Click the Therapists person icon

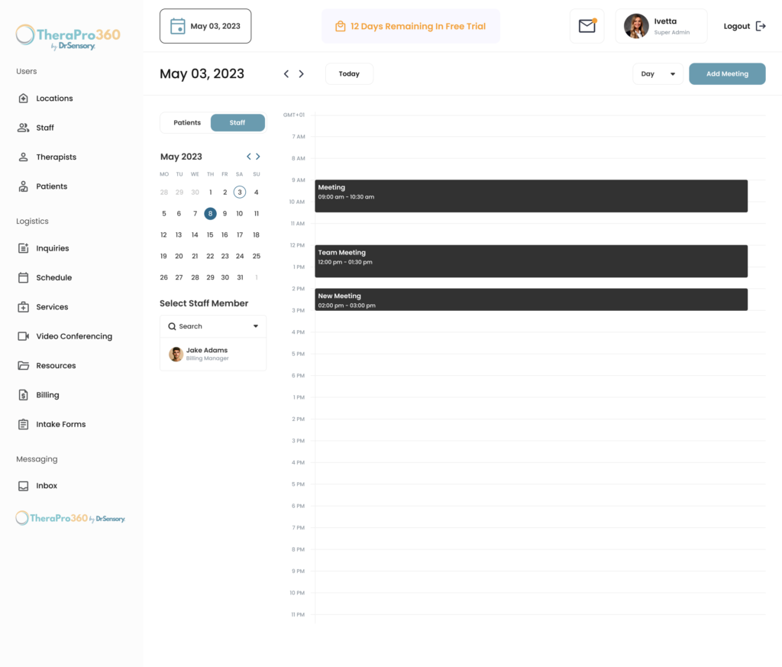tap(23, 157)
